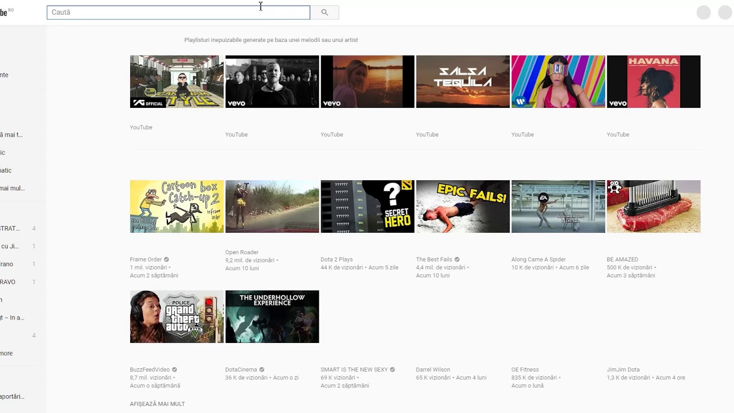Open SMART IS THE NEW SEXY channel
Viewport: 734px width, 413px height.
tap(354, 369)
